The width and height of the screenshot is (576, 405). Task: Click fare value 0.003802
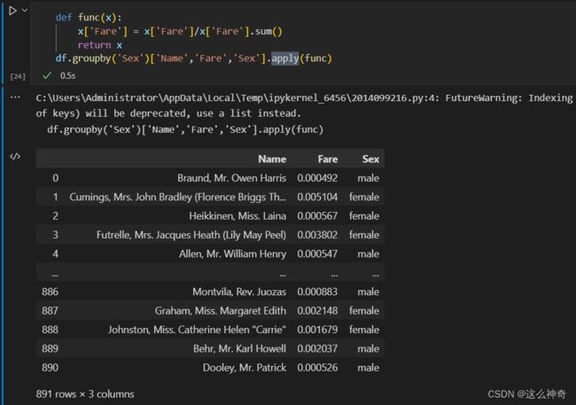(317, 235)
